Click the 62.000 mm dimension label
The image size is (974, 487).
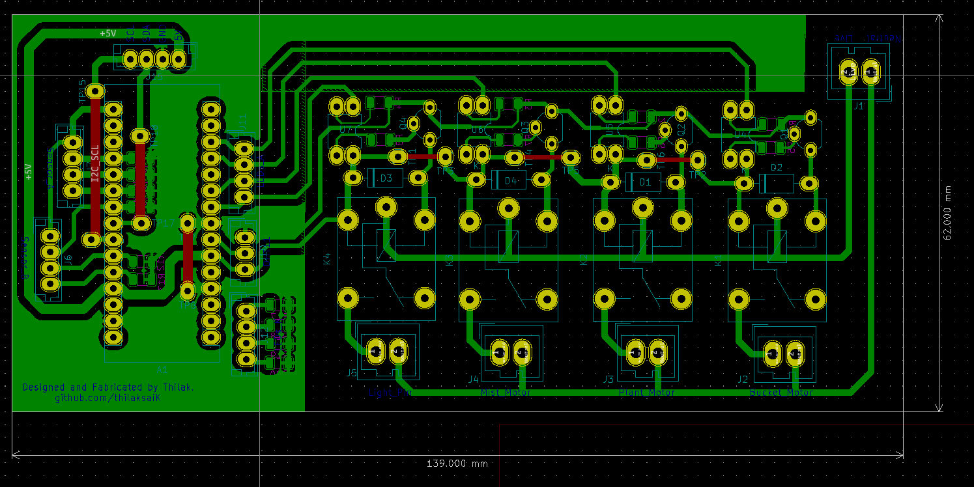point(948,213)
